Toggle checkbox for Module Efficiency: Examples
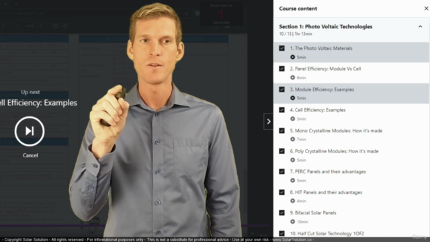Viewport: 430px width, 242px height. (282, 89)
